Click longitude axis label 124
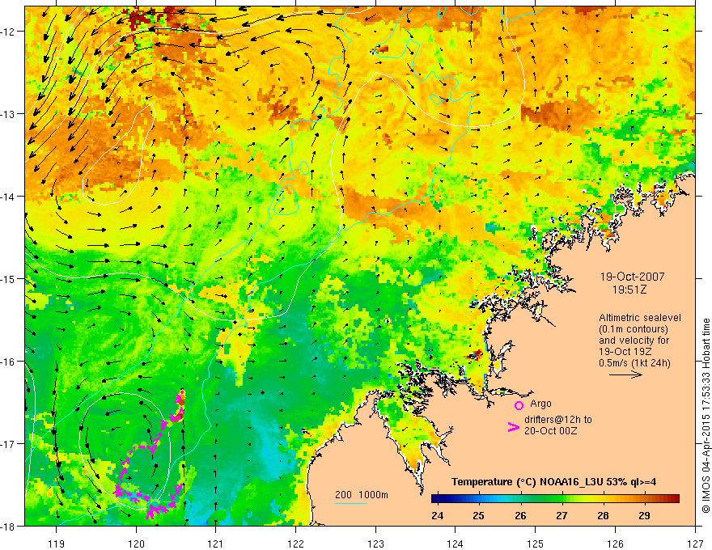 456,544
